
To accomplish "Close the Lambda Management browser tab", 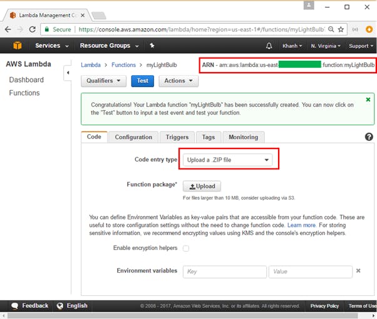I will pos(83,16).
